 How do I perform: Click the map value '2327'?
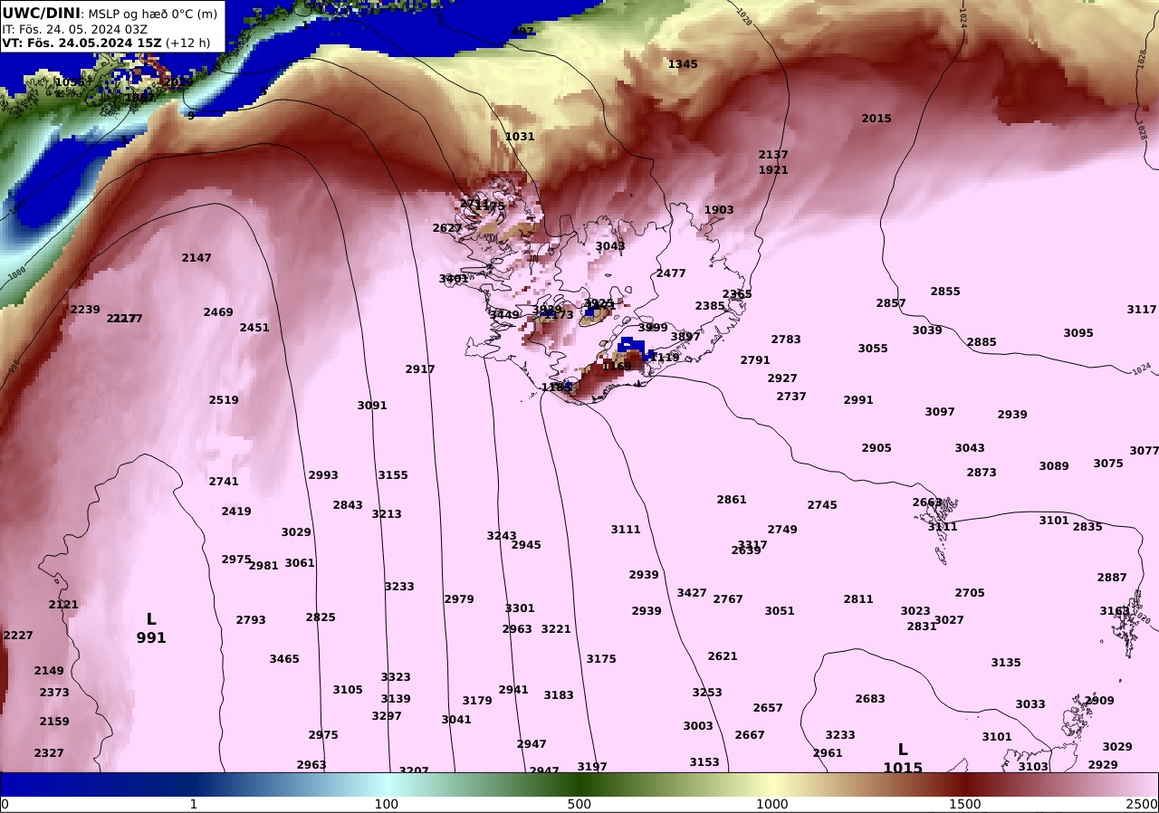[x=49, y=753]
